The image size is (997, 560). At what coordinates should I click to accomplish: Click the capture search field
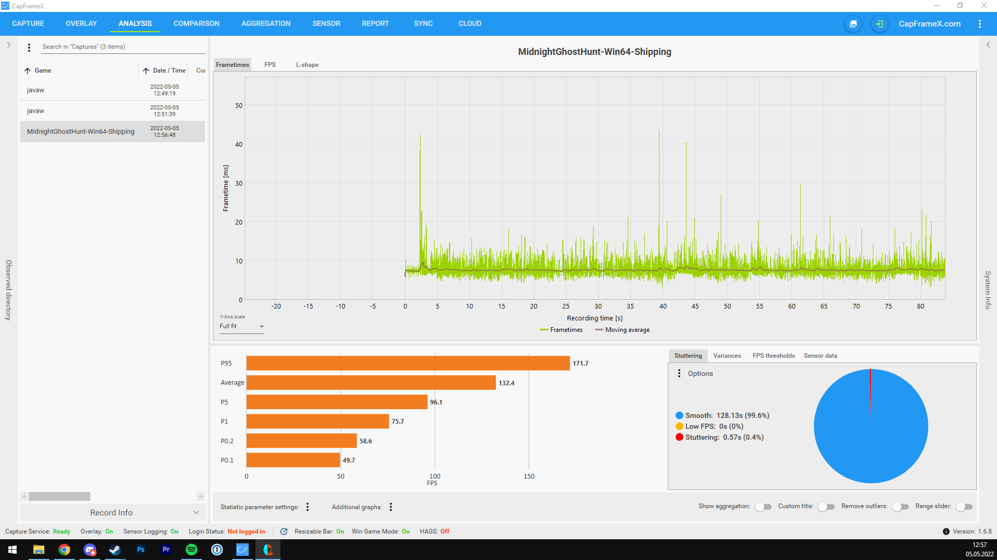tap(122, 47)
